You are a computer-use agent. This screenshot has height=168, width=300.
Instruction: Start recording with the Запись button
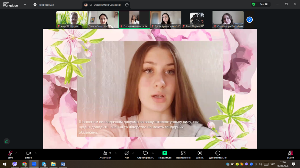point(200,153)
